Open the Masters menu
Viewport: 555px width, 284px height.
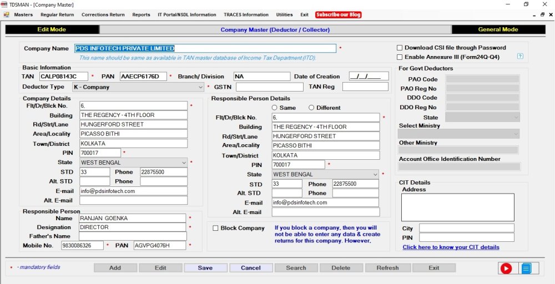click(x=23, y=15)
